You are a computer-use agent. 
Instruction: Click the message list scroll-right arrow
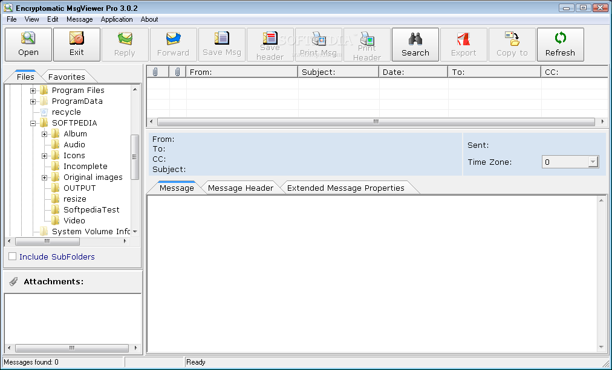coord(603,121)
